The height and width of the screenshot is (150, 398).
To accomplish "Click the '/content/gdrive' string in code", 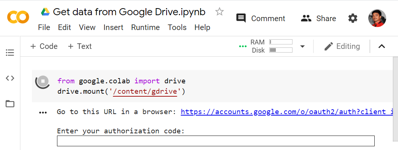I will coord(145,91).
